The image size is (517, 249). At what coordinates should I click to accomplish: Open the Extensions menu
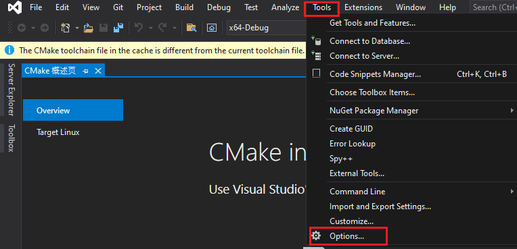click(x=363, y=7)
